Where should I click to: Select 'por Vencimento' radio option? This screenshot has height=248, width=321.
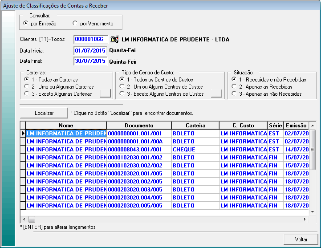tap(75, 23)
